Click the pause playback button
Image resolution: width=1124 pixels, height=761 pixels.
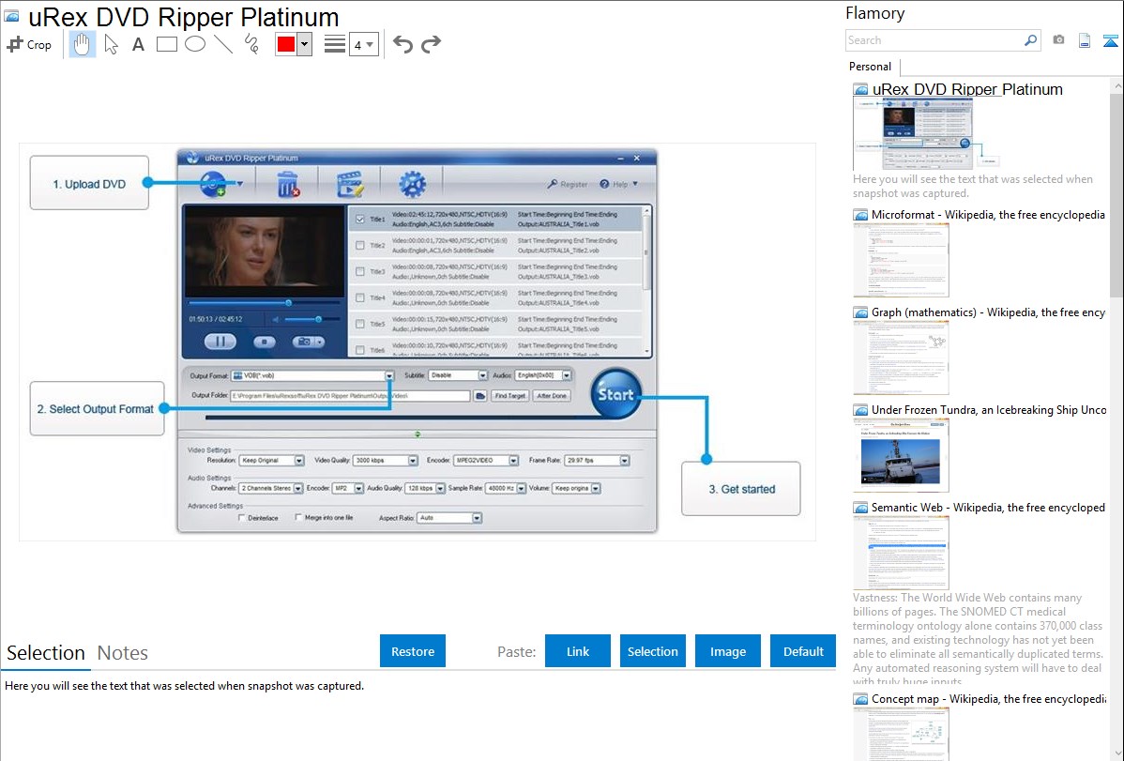[220, 342]
